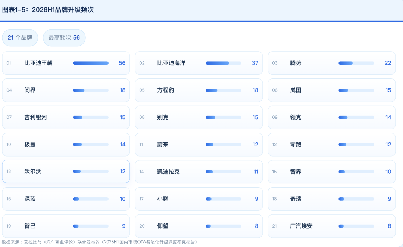Image resolution: width=403 pixels, height=247 pixels.
Task: Click the 问界 frequency progress bar
Action: pyautogui.click(x=91, y=90)
